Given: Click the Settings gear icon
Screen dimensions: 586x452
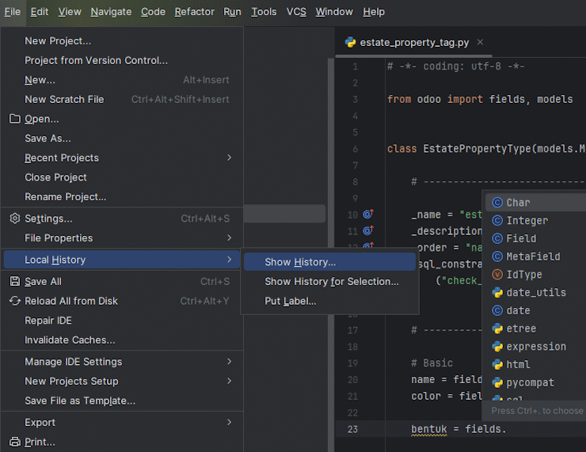Looking at the screenshot, I should (14, 218).
